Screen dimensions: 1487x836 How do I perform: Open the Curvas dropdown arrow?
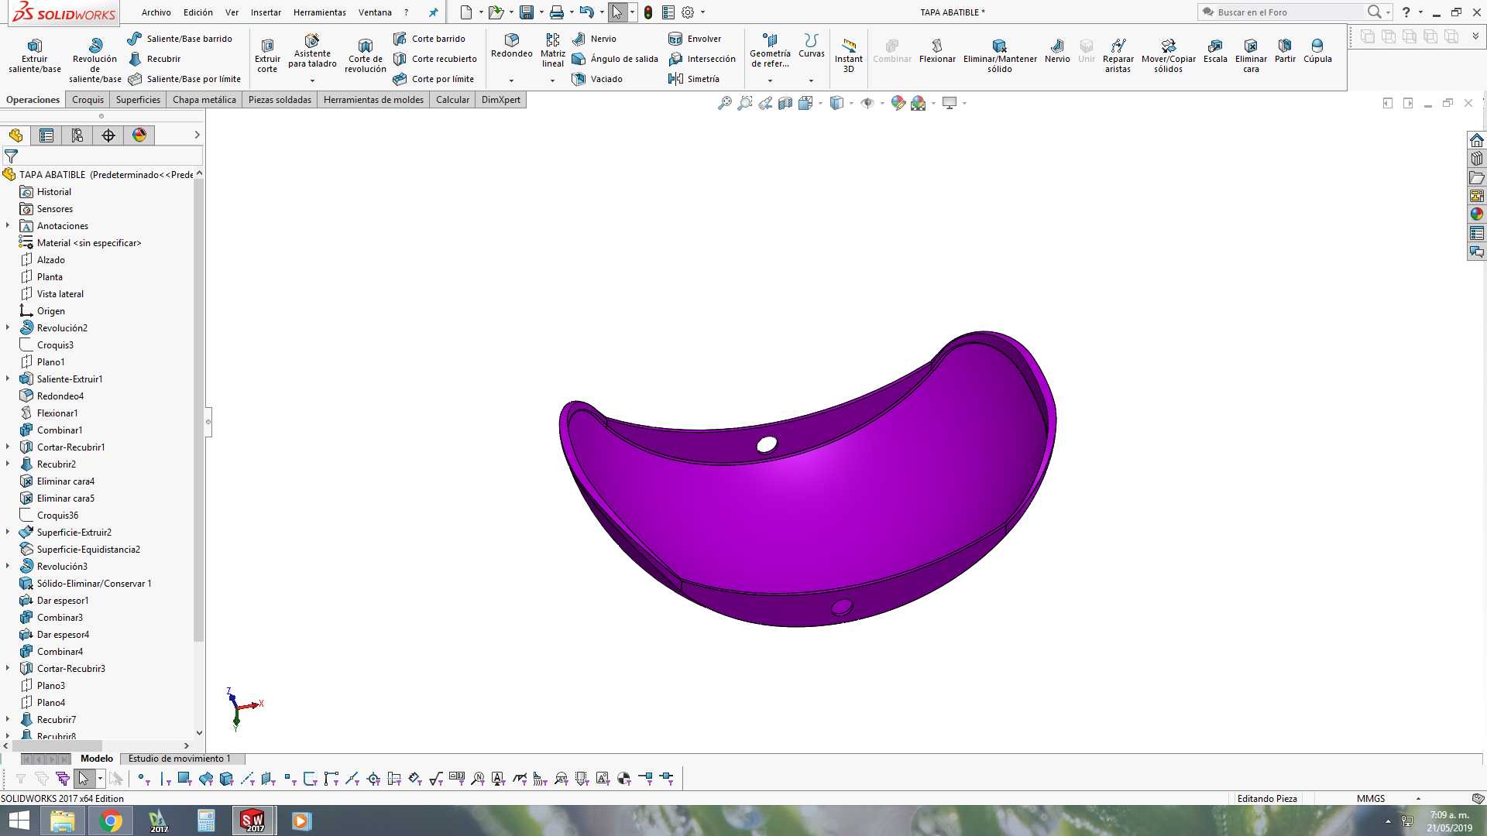(x=811, y=81)
